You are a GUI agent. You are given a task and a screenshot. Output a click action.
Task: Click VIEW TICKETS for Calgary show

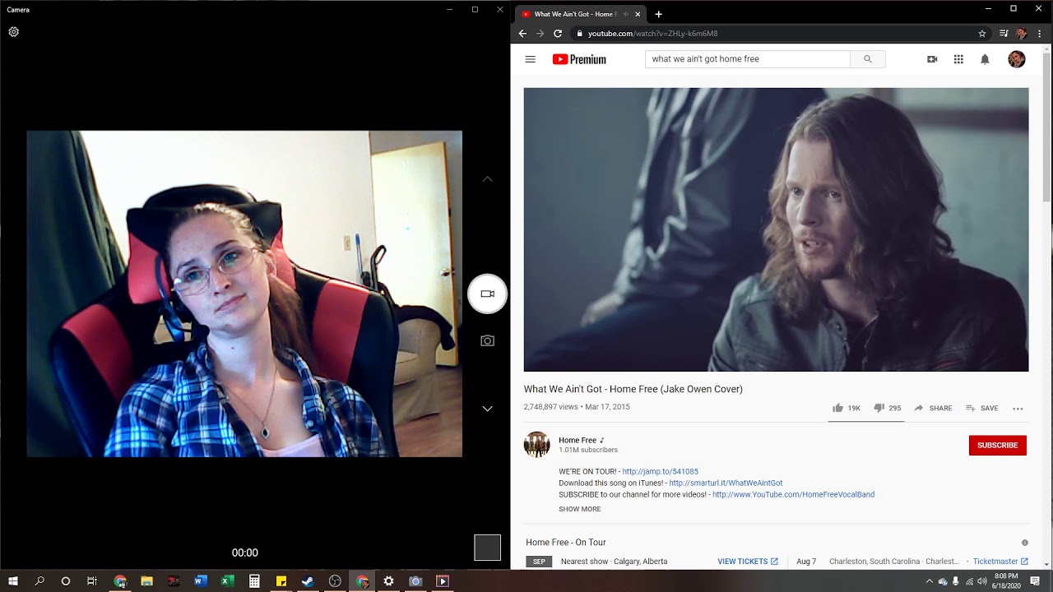click(x=747, y=562)
